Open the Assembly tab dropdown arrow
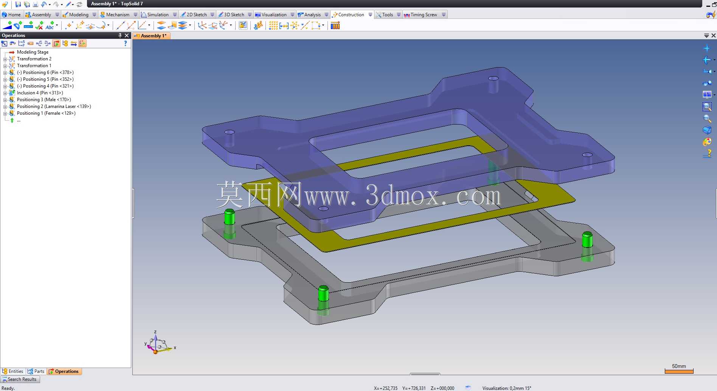The height and width of the screenshot is (391, 717). (x=57, y=15)
